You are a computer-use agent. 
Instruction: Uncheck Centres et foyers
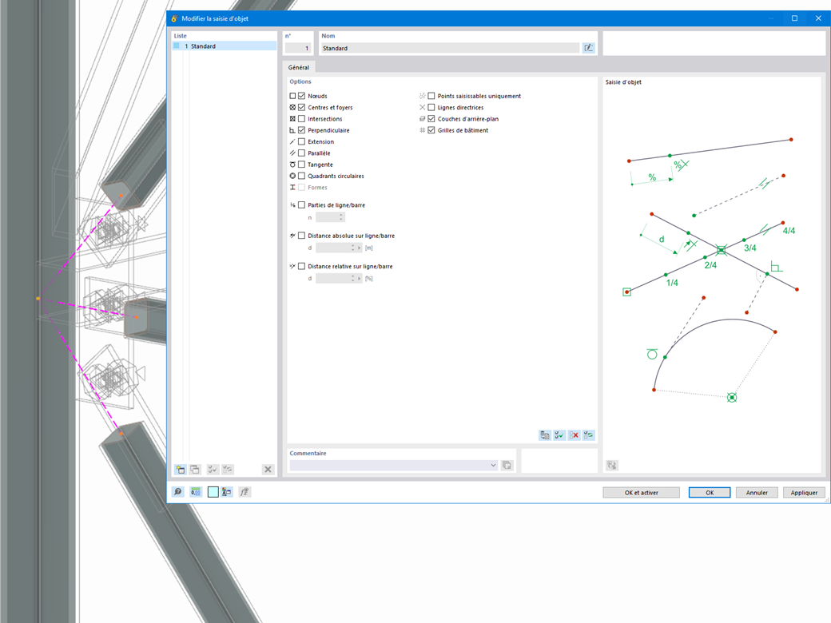(x=301, y=108)
